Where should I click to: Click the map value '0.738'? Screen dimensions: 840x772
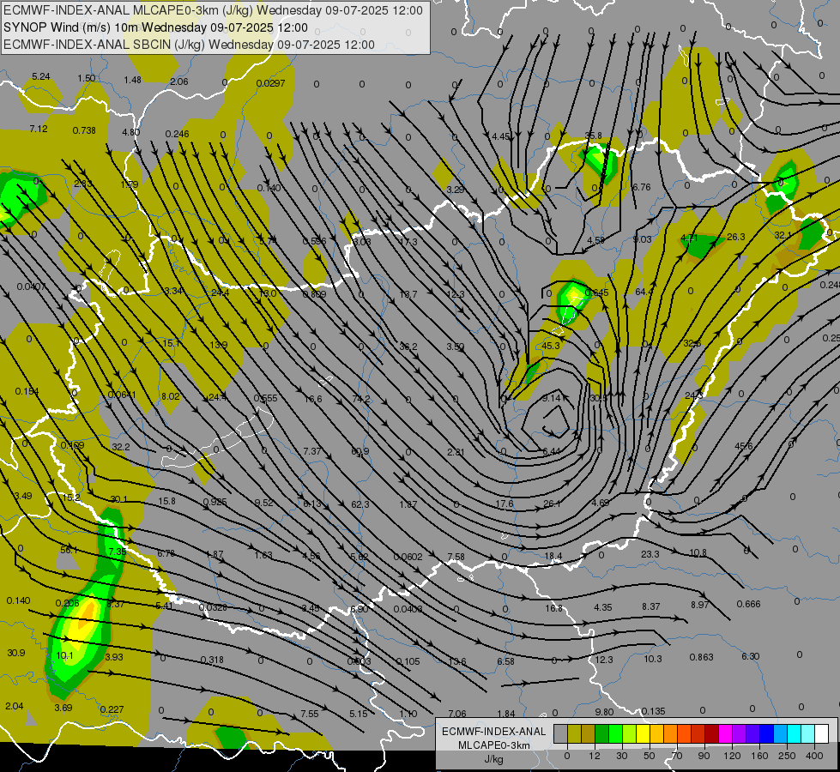[84, 130]
